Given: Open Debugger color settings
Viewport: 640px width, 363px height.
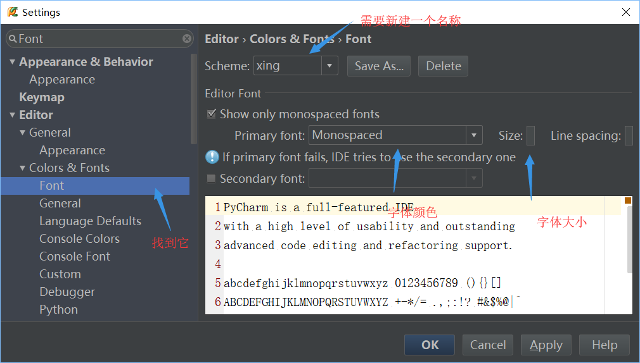Looking at the screenshot, I should (x=67, y=292).
